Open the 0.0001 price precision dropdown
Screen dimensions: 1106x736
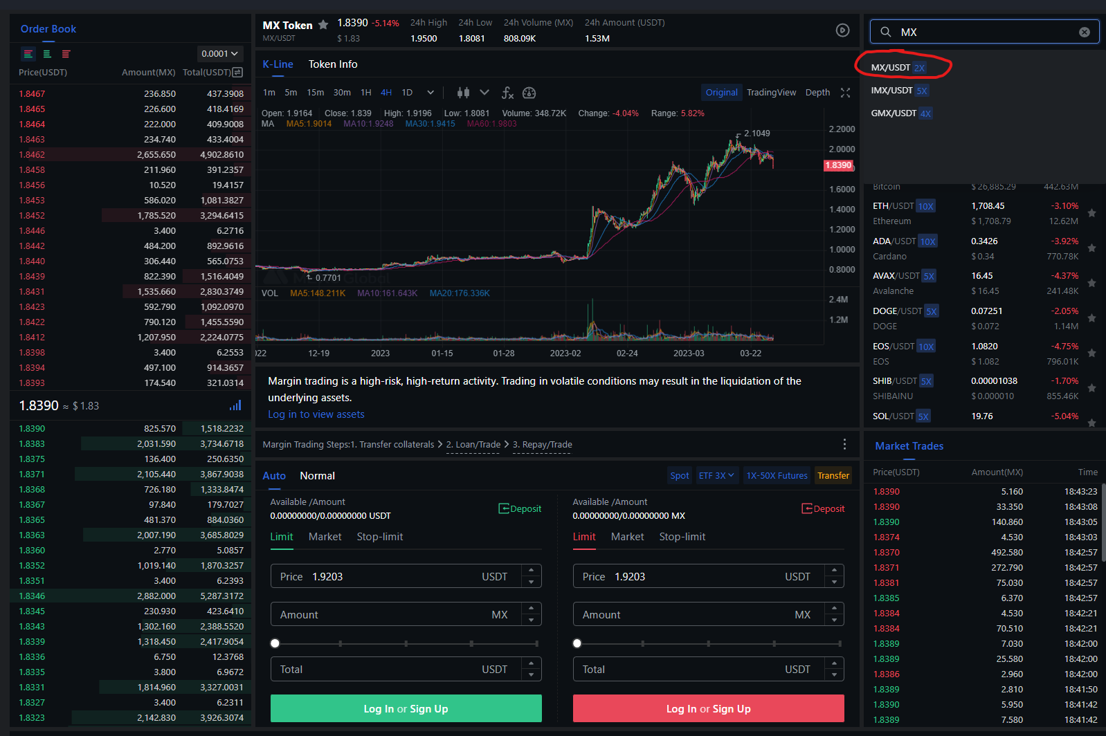point(219,53)
